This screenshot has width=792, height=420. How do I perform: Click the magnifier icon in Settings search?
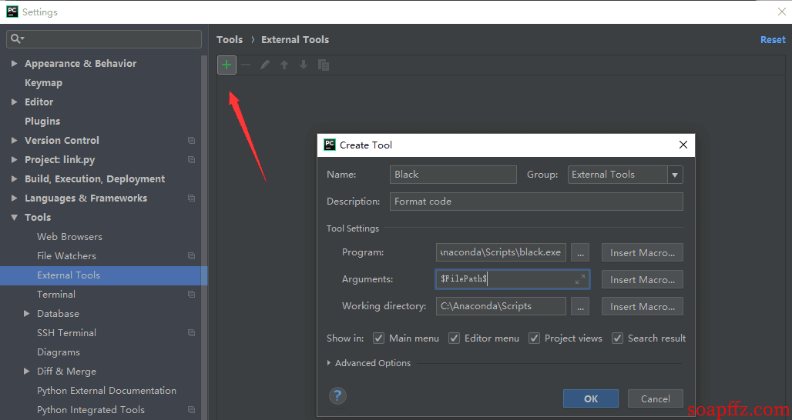point(17,38)
